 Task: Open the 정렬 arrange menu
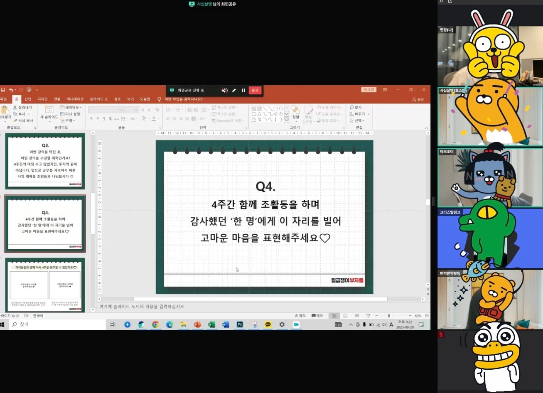click(296, 113)
